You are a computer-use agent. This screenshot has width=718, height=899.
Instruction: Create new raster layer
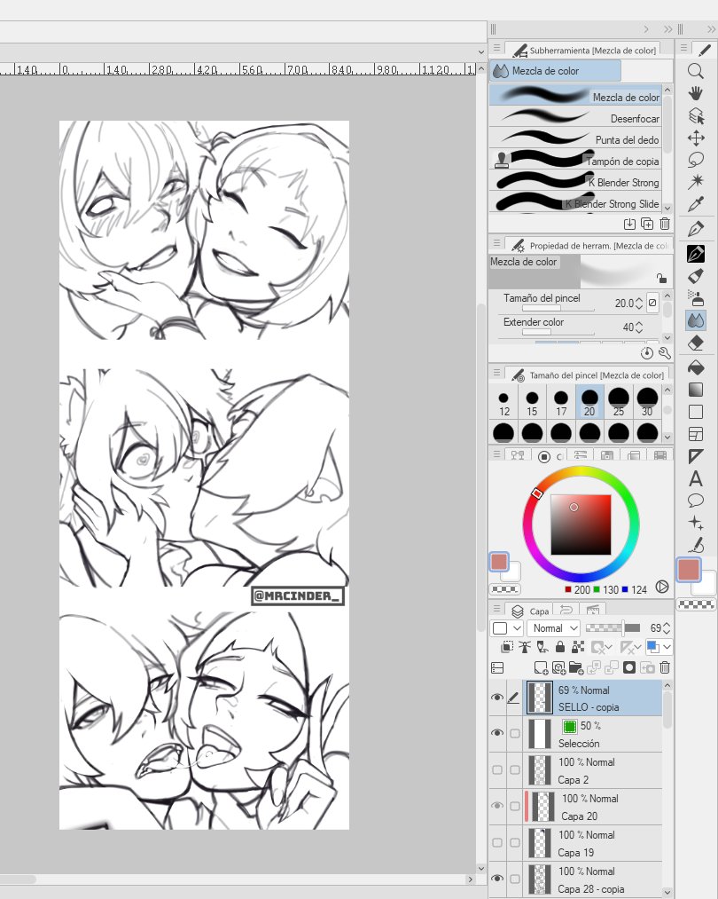click(541, 667)
